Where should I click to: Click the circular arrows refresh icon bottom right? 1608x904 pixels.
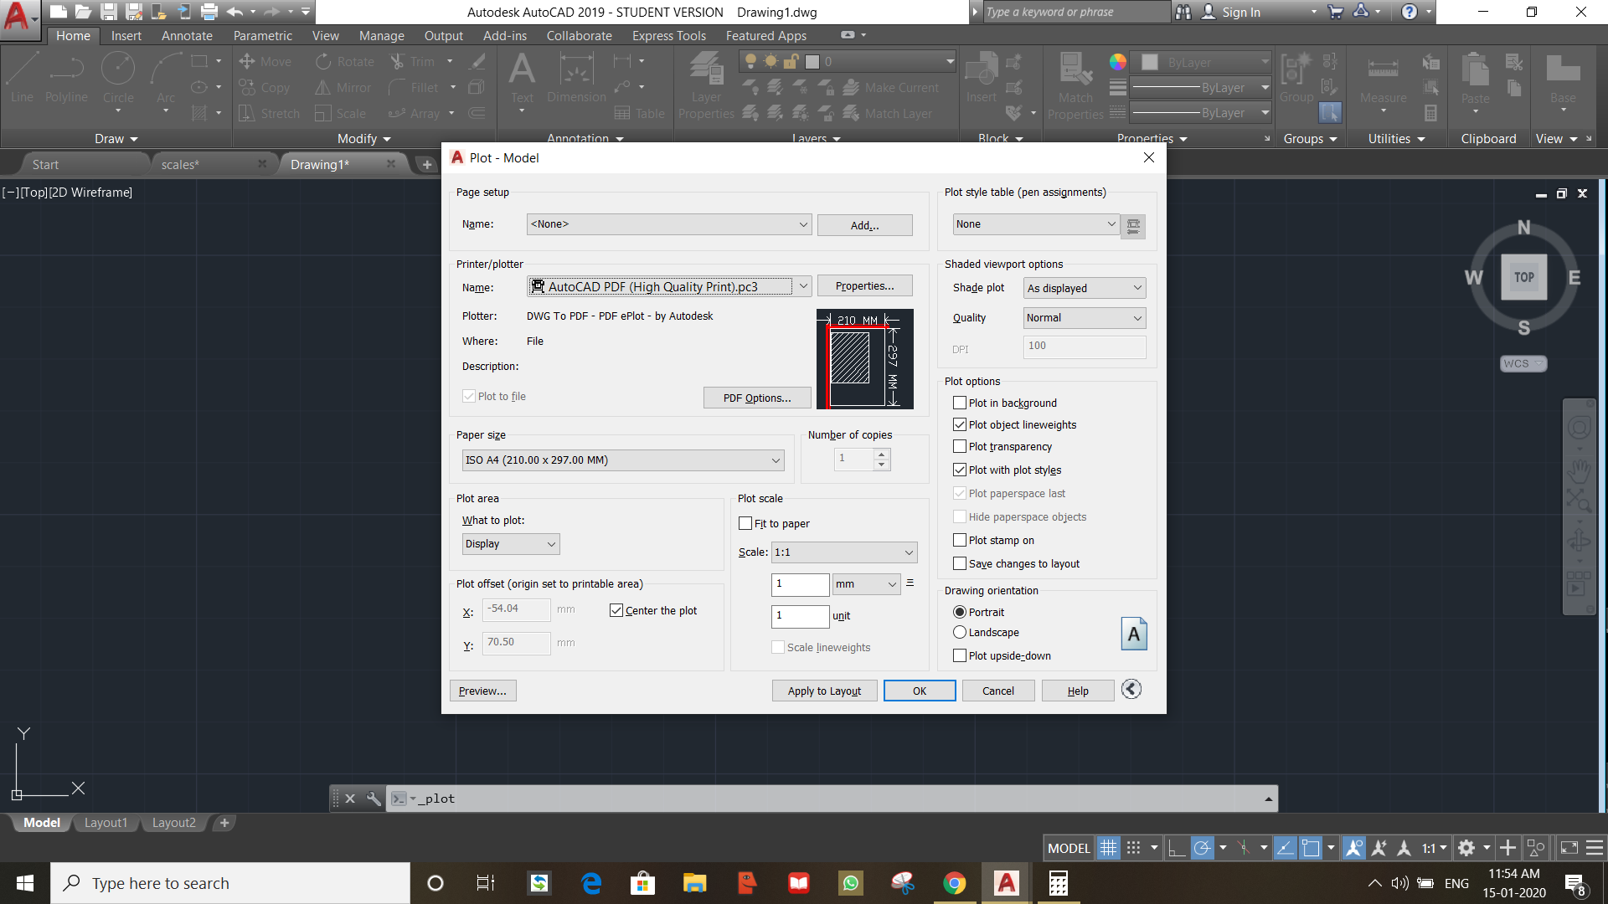point(1131,689)
